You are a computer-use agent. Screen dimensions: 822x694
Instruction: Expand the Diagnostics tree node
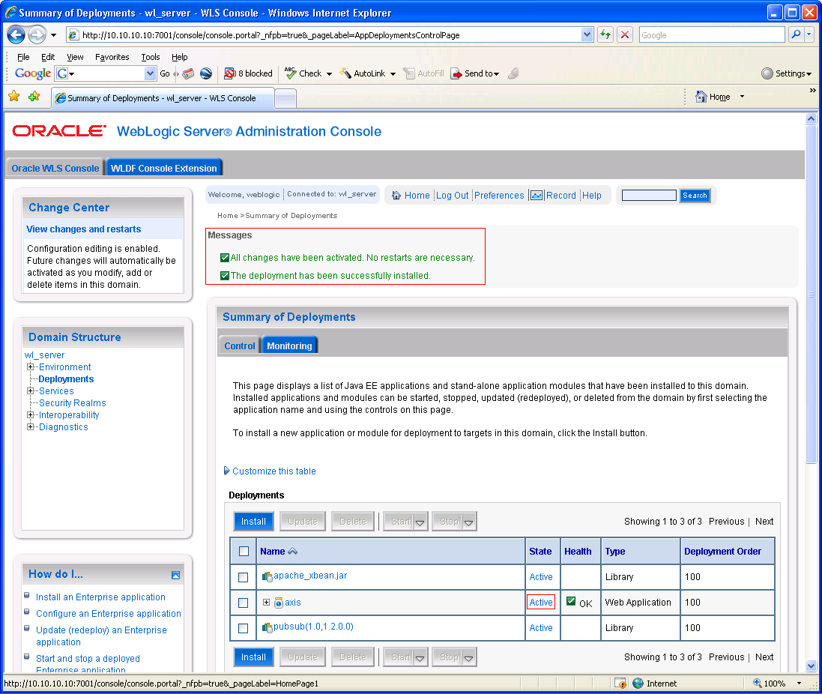(31, 427)
